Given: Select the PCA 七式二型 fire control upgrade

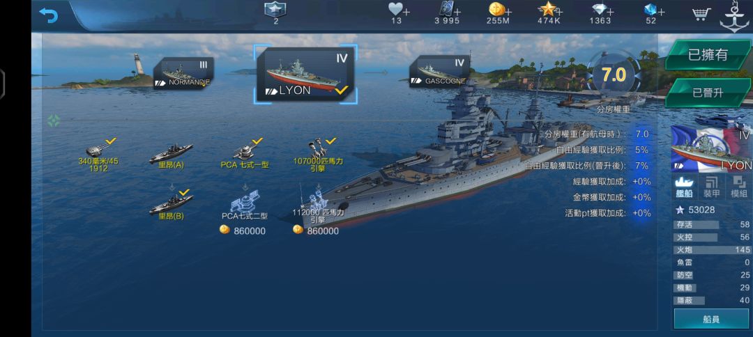Looking at the screenshot, I should (245, 209).
